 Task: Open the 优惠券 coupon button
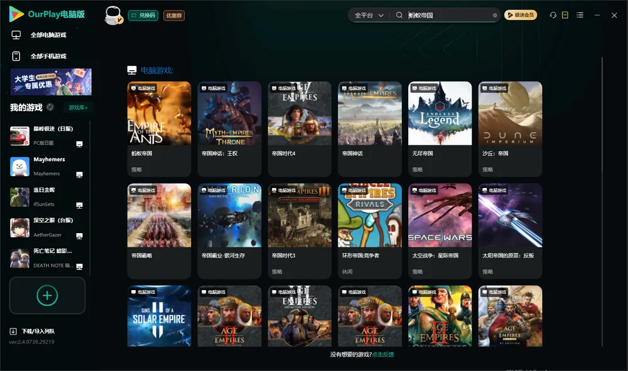pos(174,16)
